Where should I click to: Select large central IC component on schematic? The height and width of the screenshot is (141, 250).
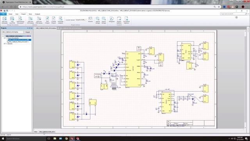coord(133,69)
